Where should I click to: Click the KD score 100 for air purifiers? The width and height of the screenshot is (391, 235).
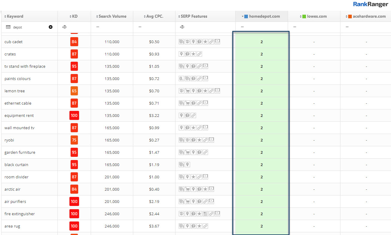coord(74,201)
